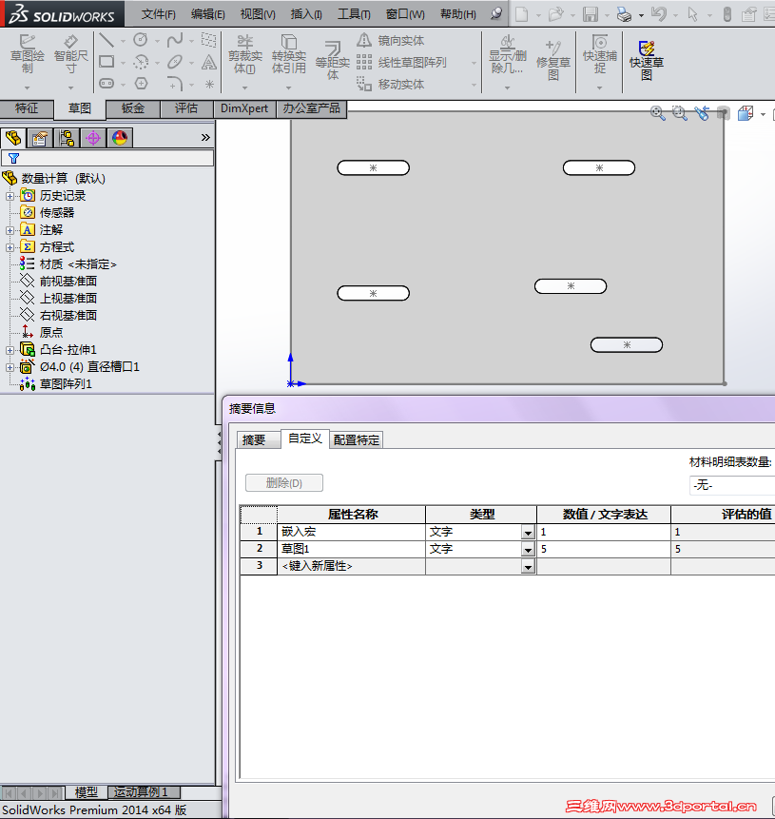Screen dimensions: 775x819
Task: Click the 删除(D) button
Action: 284,483
